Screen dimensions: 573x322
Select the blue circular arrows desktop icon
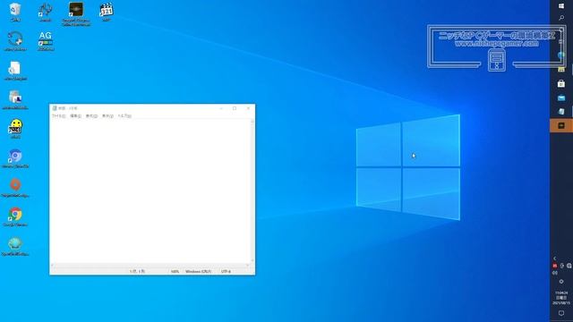(15, 40)
